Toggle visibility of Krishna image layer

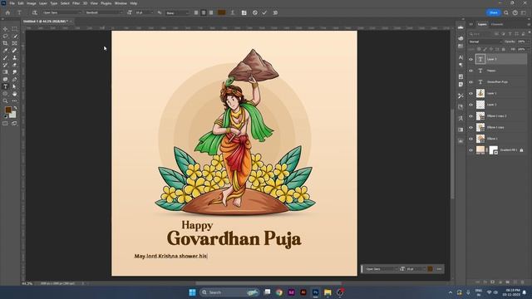point(471,94)
